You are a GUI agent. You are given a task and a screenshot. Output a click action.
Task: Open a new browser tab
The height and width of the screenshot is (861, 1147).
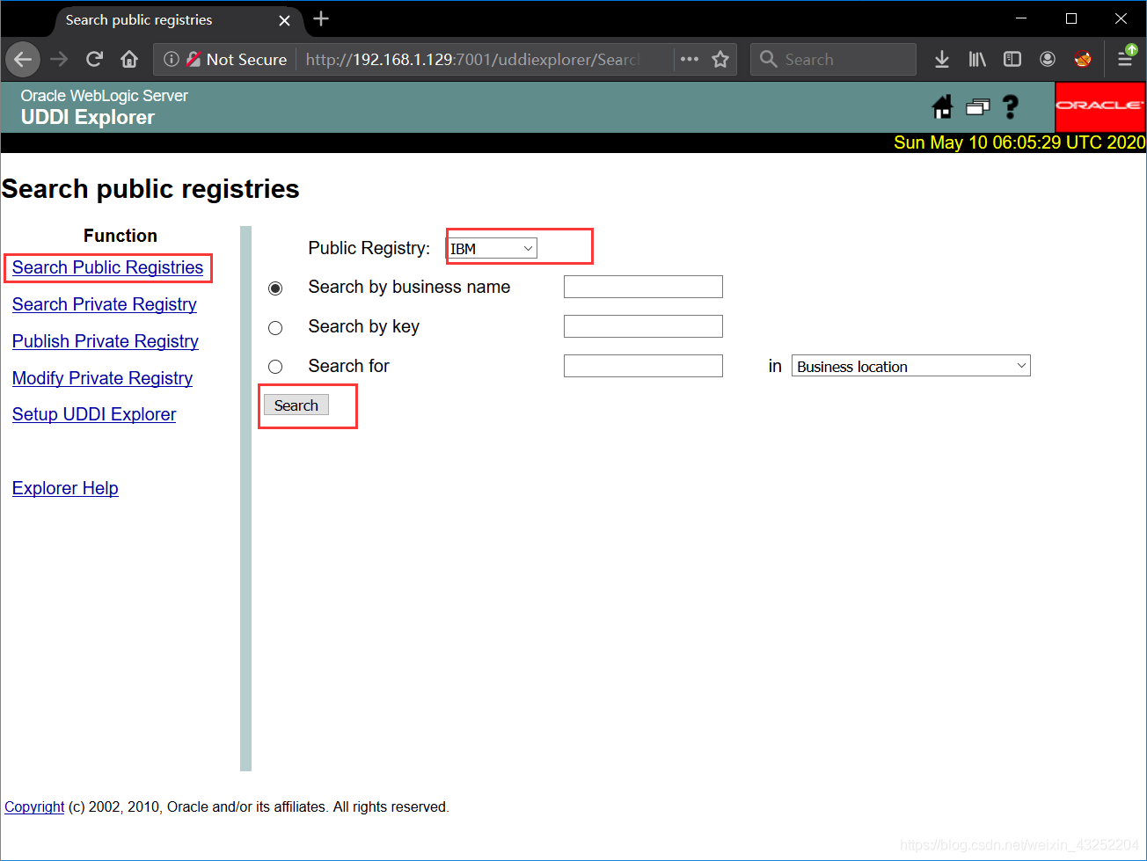tap(321, 19)
